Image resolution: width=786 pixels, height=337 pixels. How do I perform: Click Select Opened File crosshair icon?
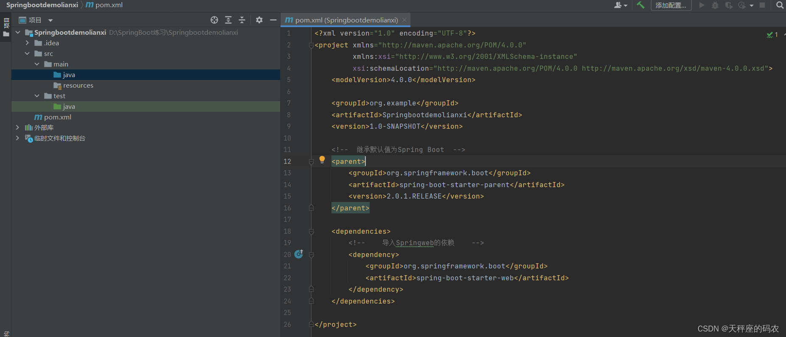pos(214,20)
